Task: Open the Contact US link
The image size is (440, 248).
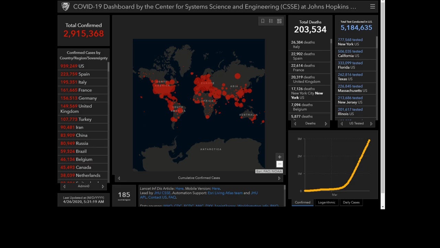Action: coord(157,197)
